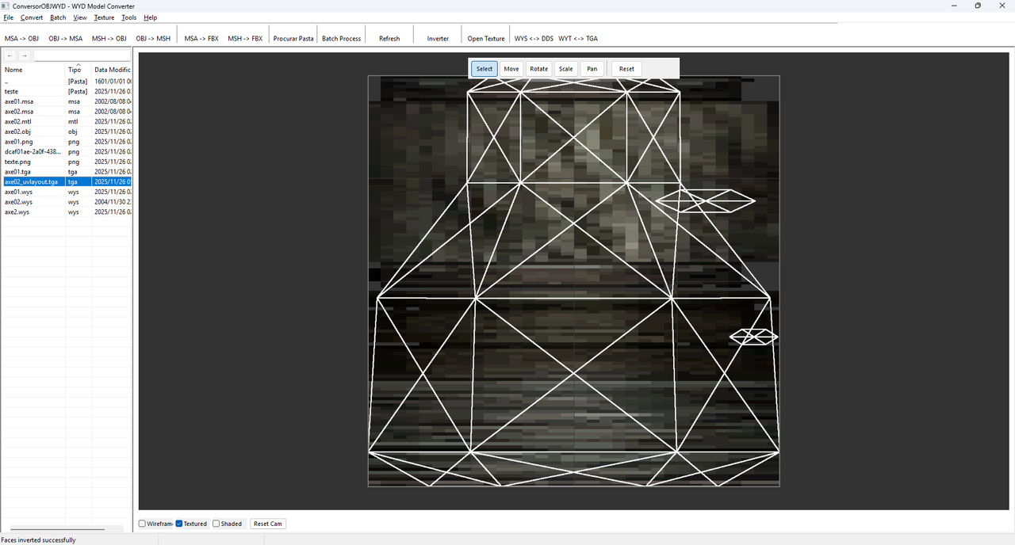Screen dimensions: 1015x545
Task: Run the MSH -> OBJ conversion
Action: click(109, 38)
